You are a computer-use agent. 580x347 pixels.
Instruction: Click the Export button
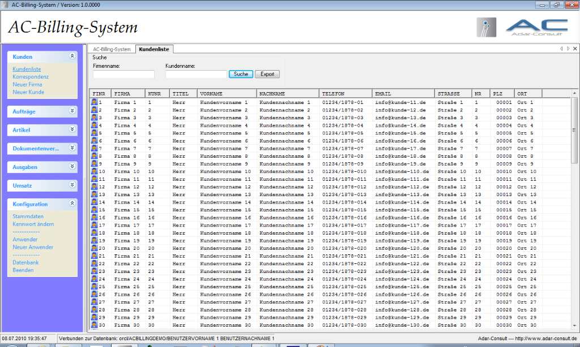point(267,74)
